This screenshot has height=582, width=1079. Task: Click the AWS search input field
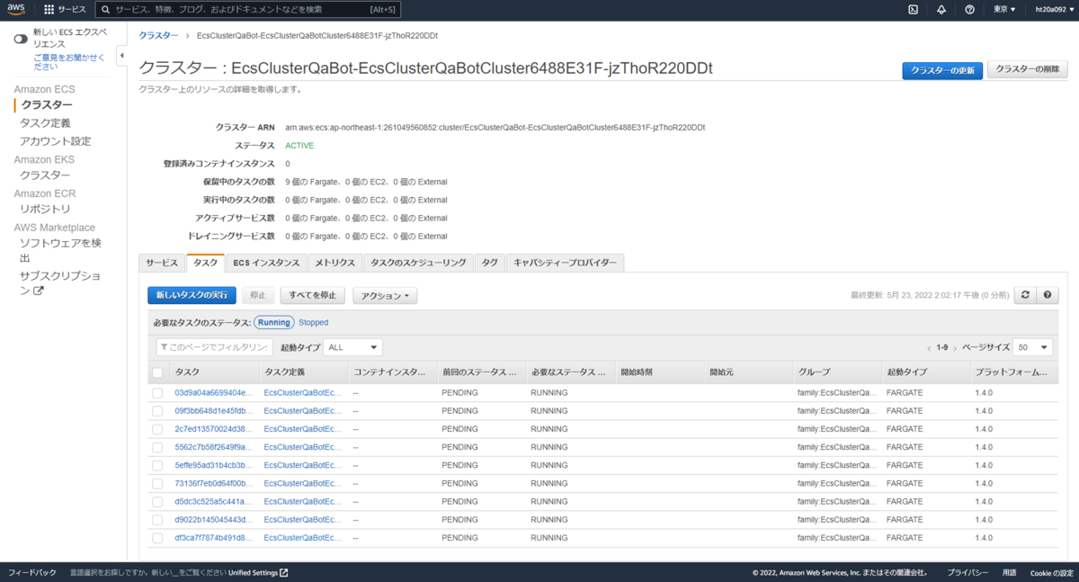point(248,10)
